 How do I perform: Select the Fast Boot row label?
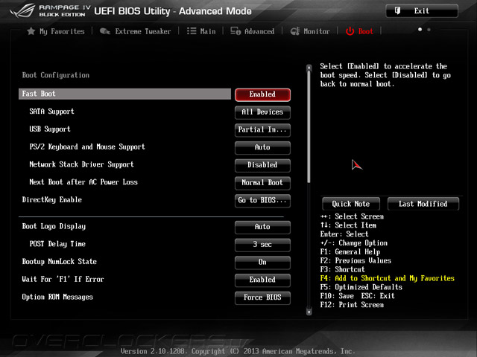click(x=39, y=94)
